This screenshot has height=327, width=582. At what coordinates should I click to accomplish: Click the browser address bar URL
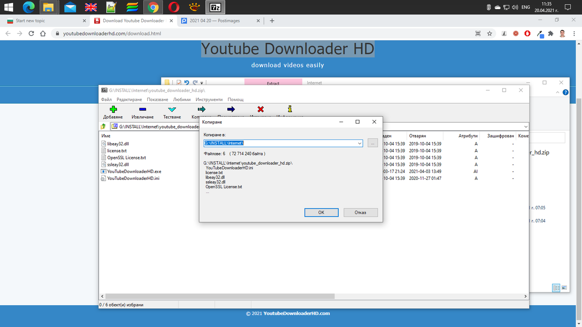(x=112, y=33)
